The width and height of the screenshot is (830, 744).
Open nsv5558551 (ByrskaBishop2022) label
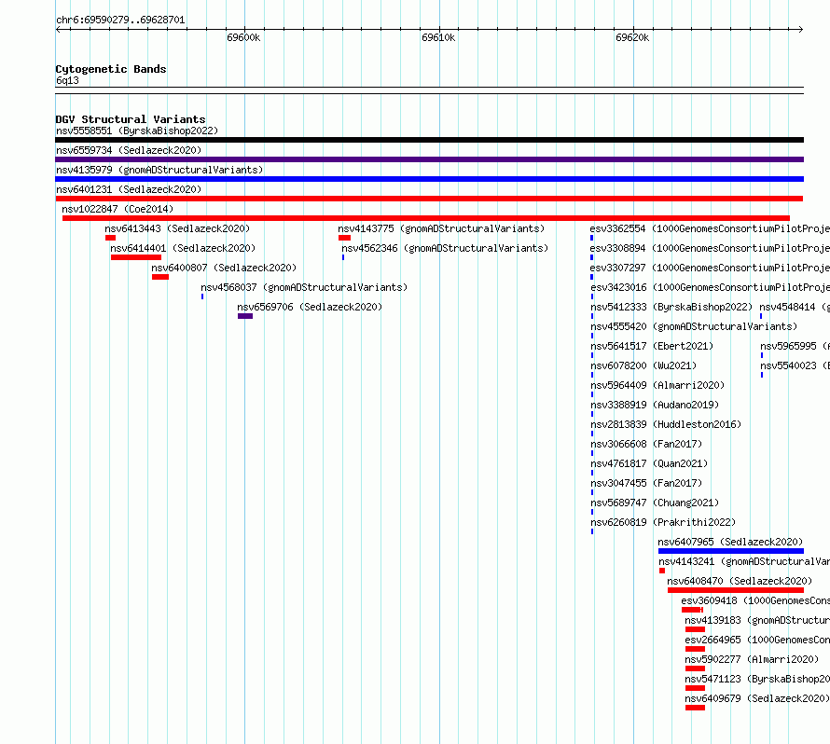tap(137, 131)
